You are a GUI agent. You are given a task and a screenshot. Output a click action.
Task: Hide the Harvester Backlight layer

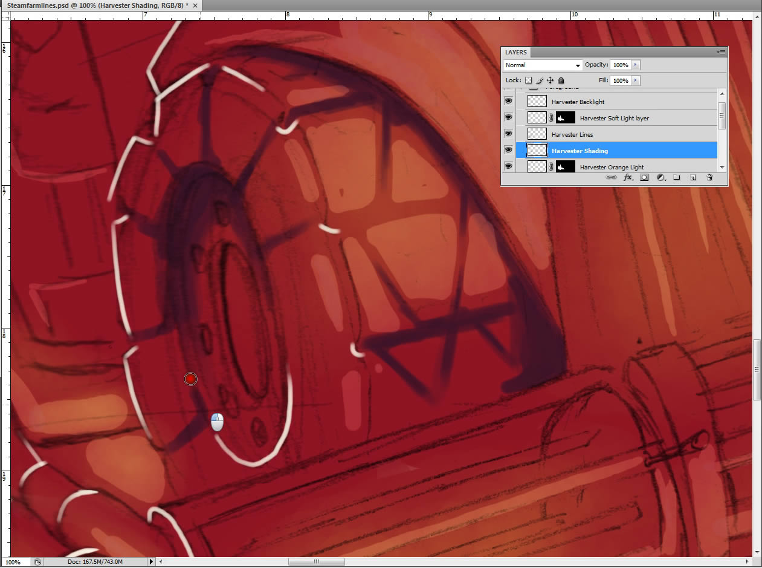tap(508, 101)
